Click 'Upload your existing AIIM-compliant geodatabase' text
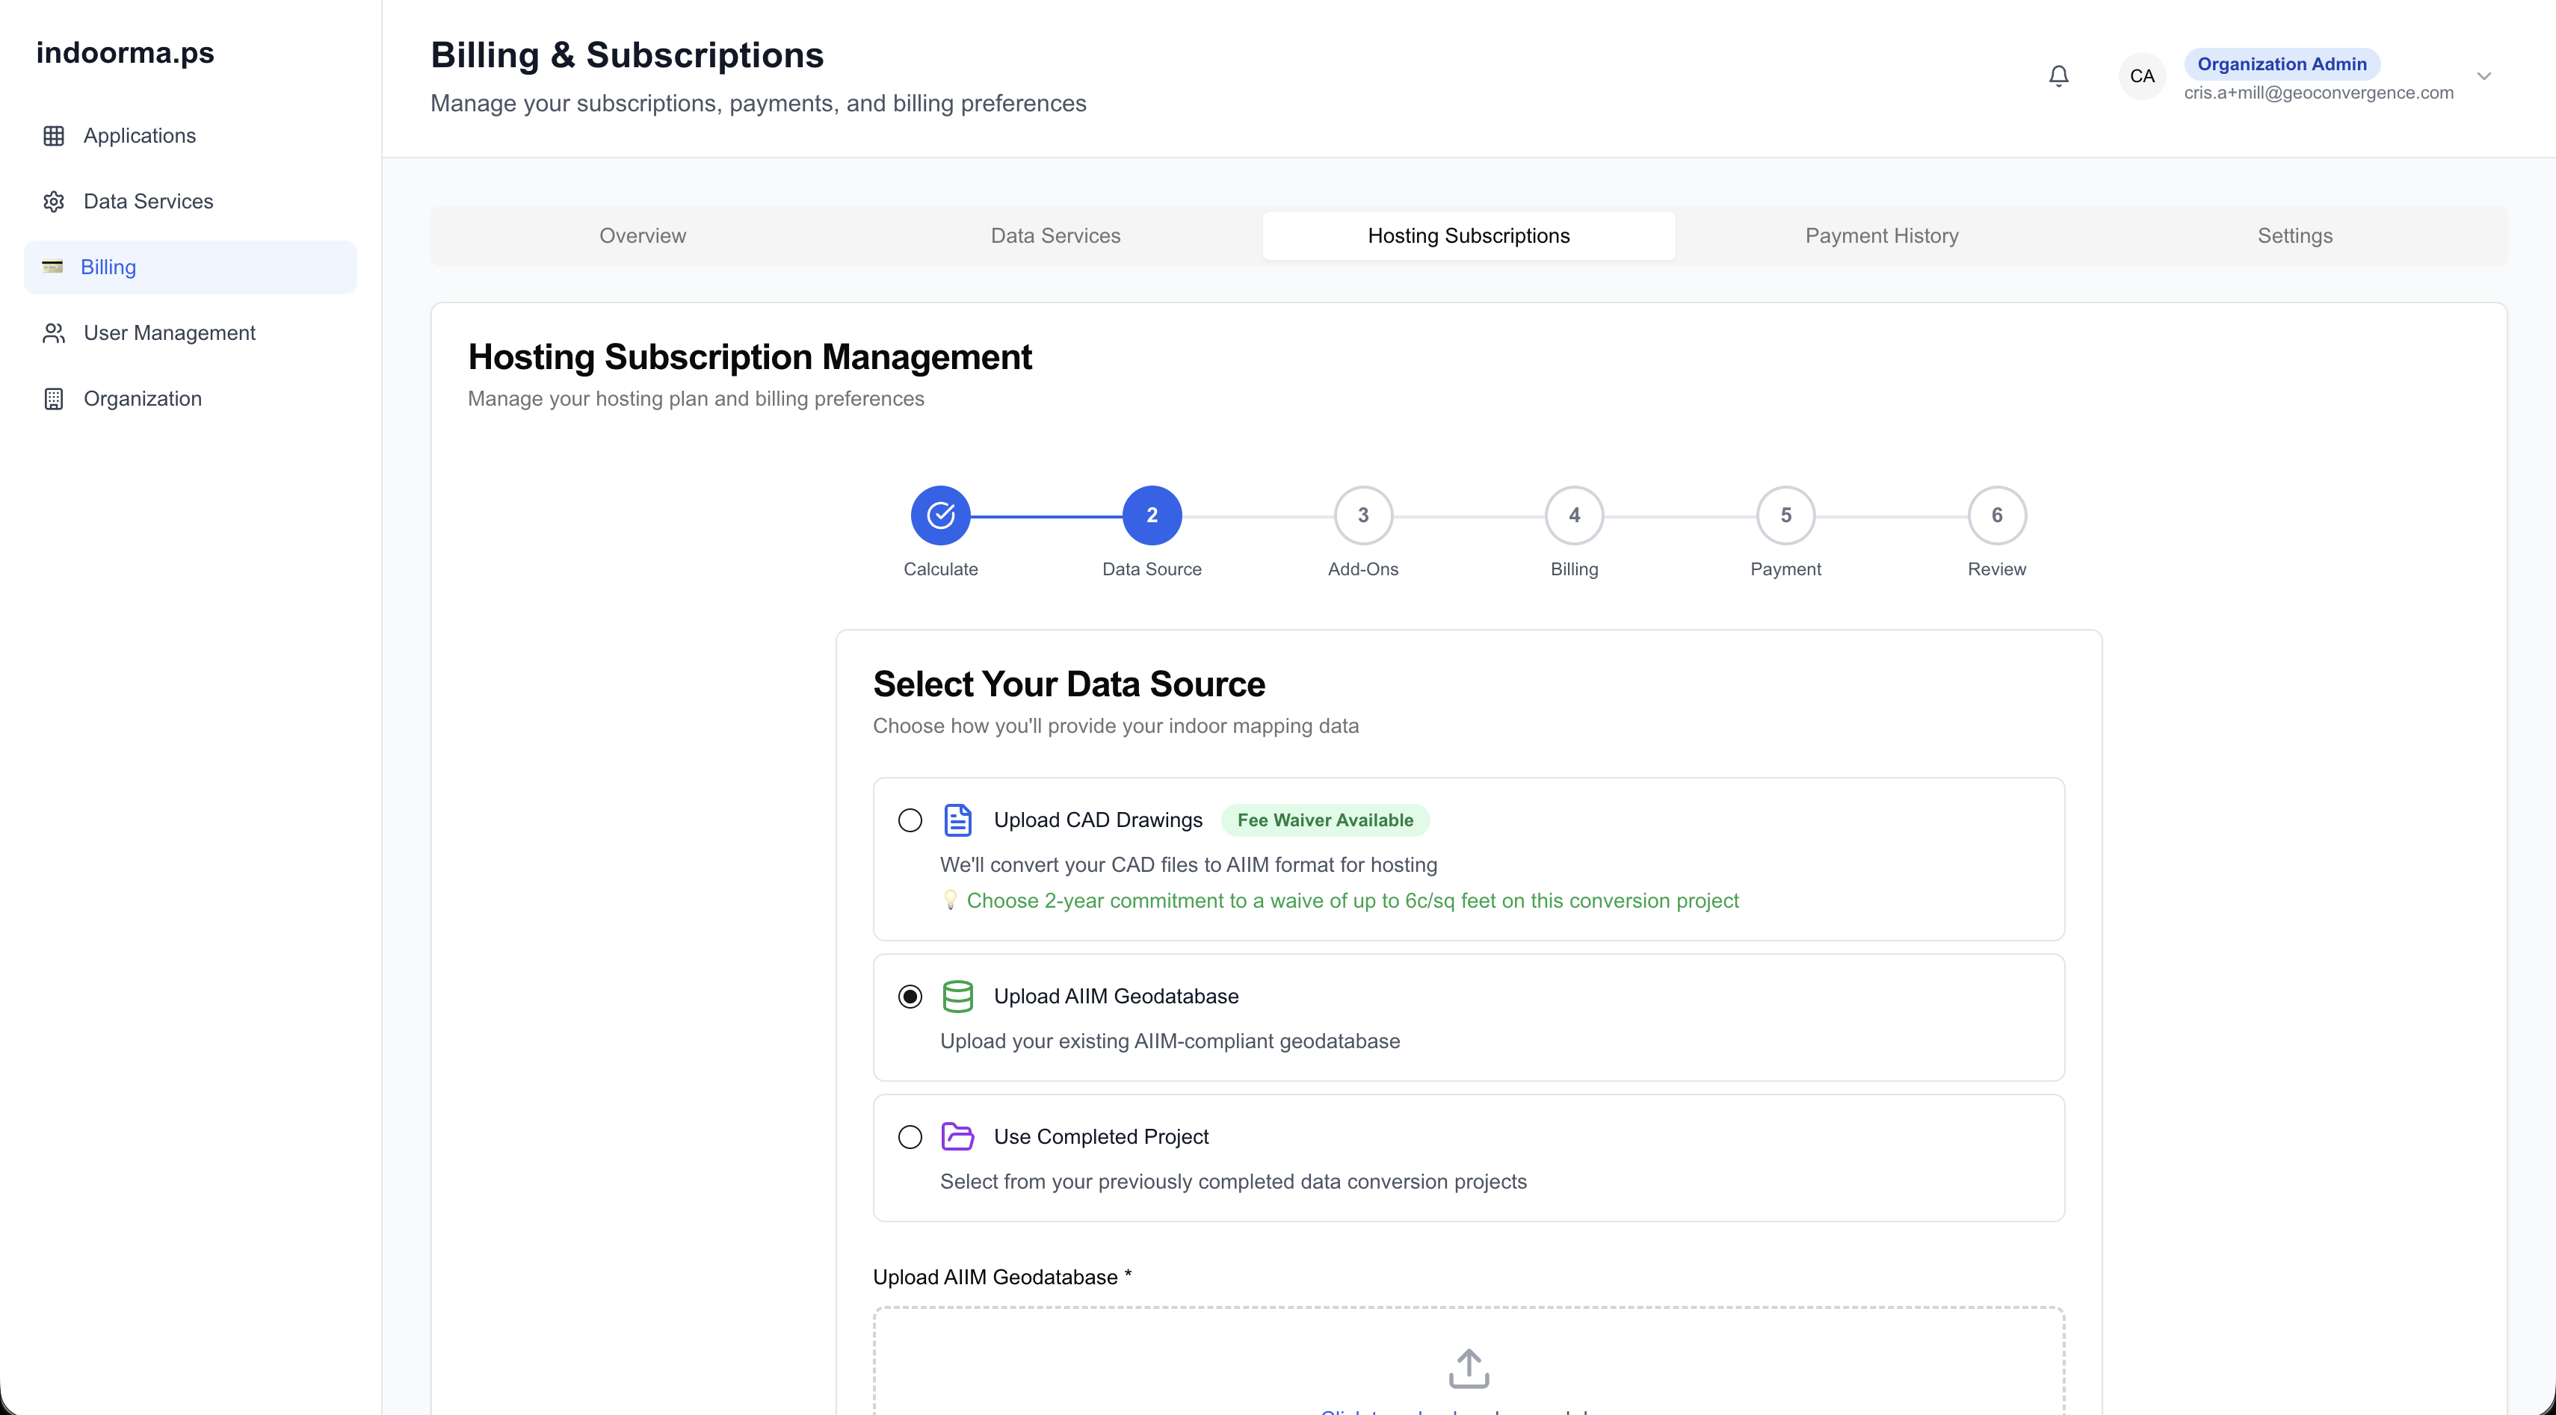Viewport: 2556px width, 1415px height. (1170, 1041)
